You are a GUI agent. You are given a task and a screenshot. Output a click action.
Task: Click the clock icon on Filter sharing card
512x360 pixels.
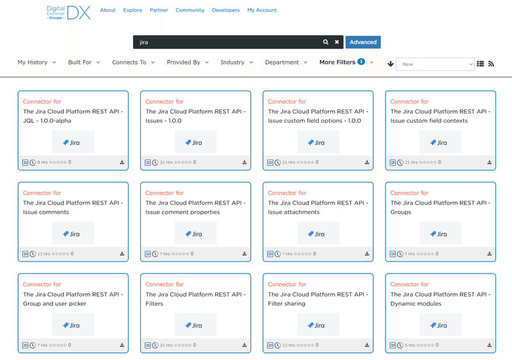pos(278,345)
